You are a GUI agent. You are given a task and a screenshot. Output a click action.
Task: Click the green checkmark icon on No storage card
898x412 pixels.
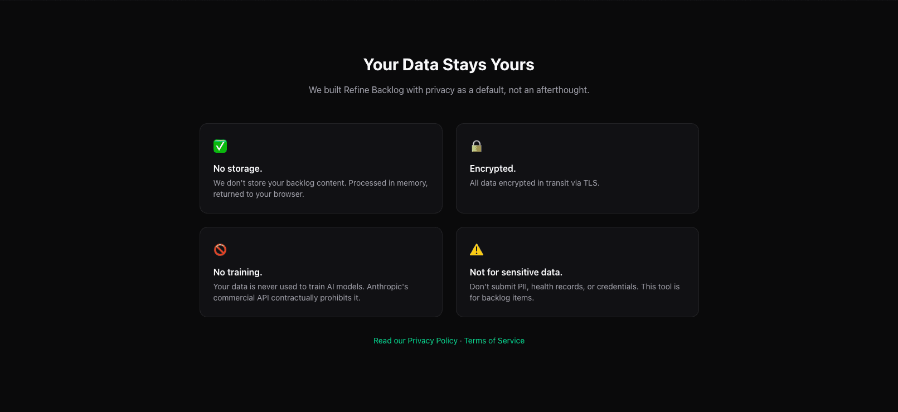point(220,146)
